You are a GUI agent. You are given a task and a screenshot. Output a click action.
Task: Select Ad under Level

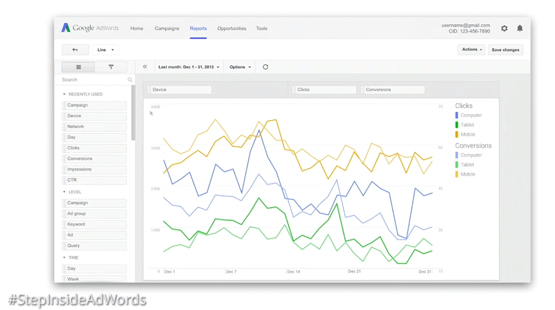tap(94, 235)
